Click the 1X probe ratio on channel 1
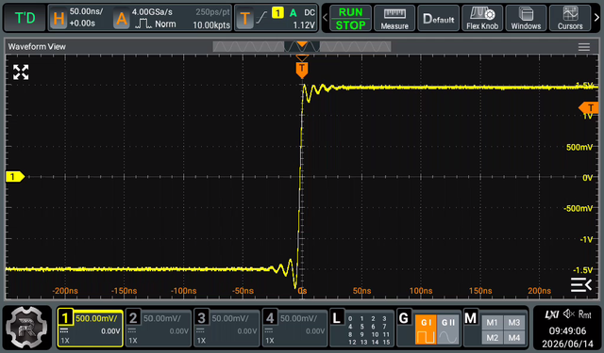Viewport: 604px width, 353px height. point(65,341)
